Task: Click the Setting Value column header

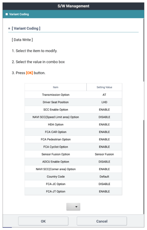Action: pos(104,87)
